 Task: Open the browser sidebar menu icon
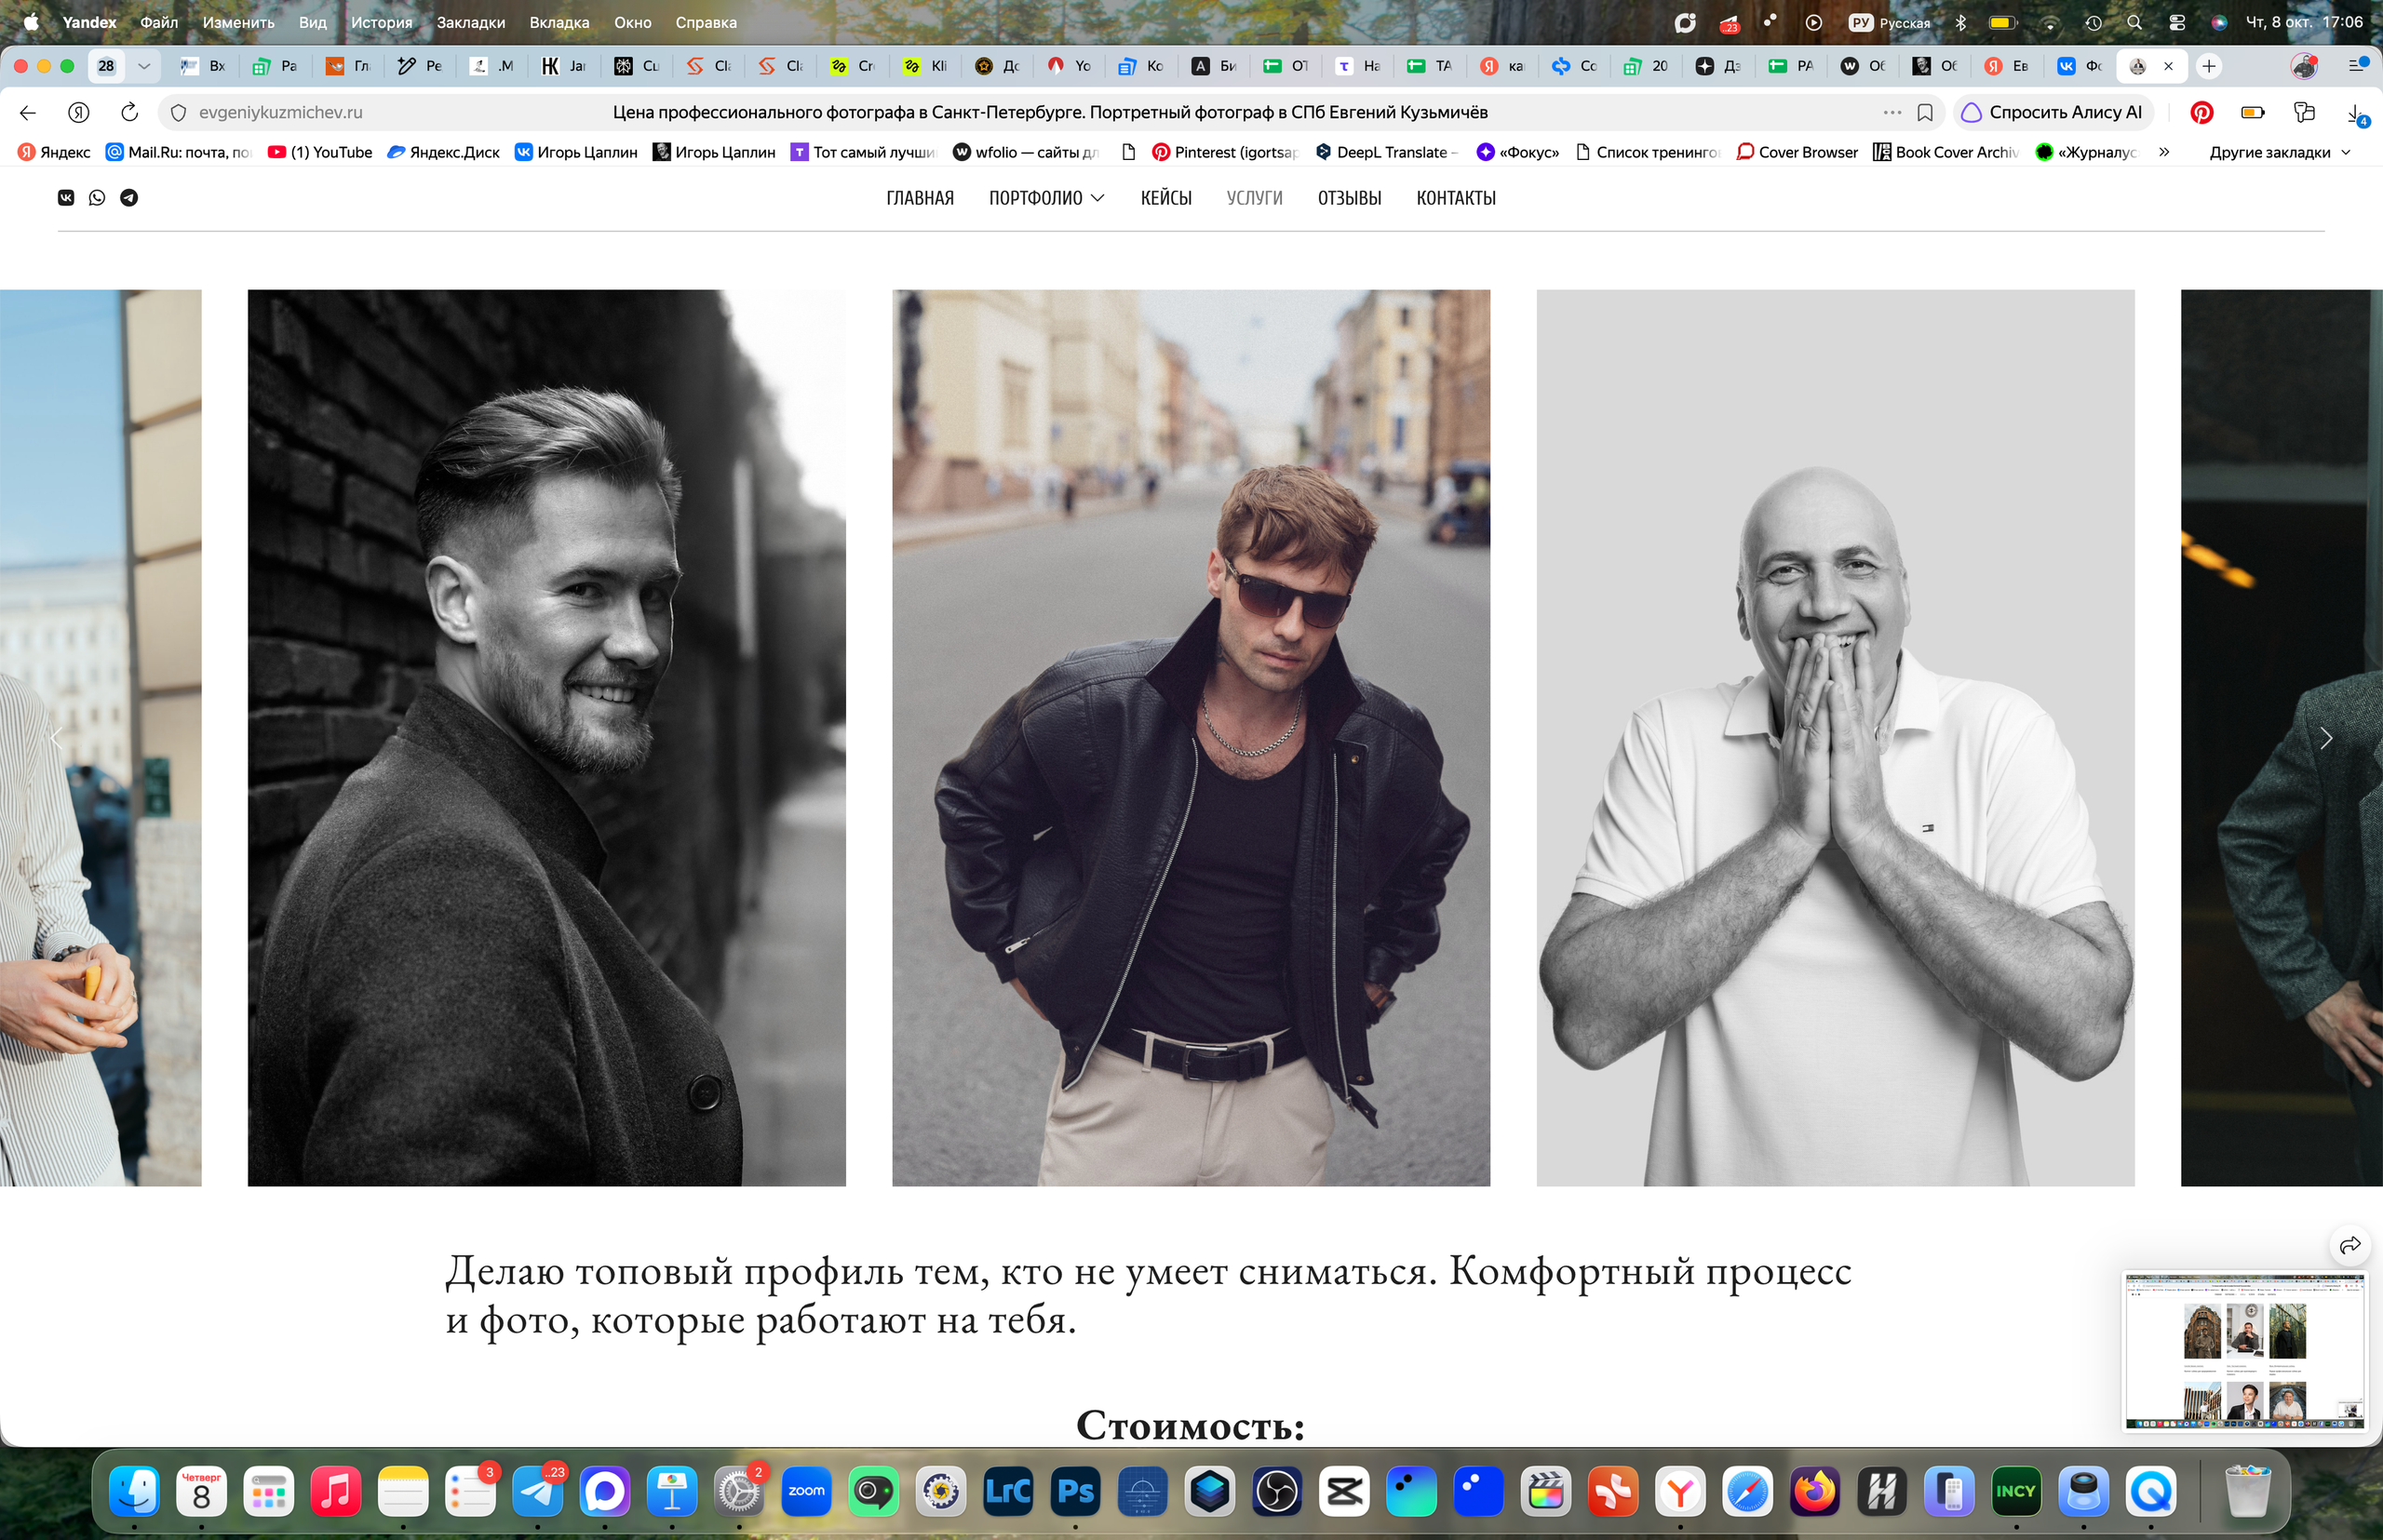[x=2357, y=66]
